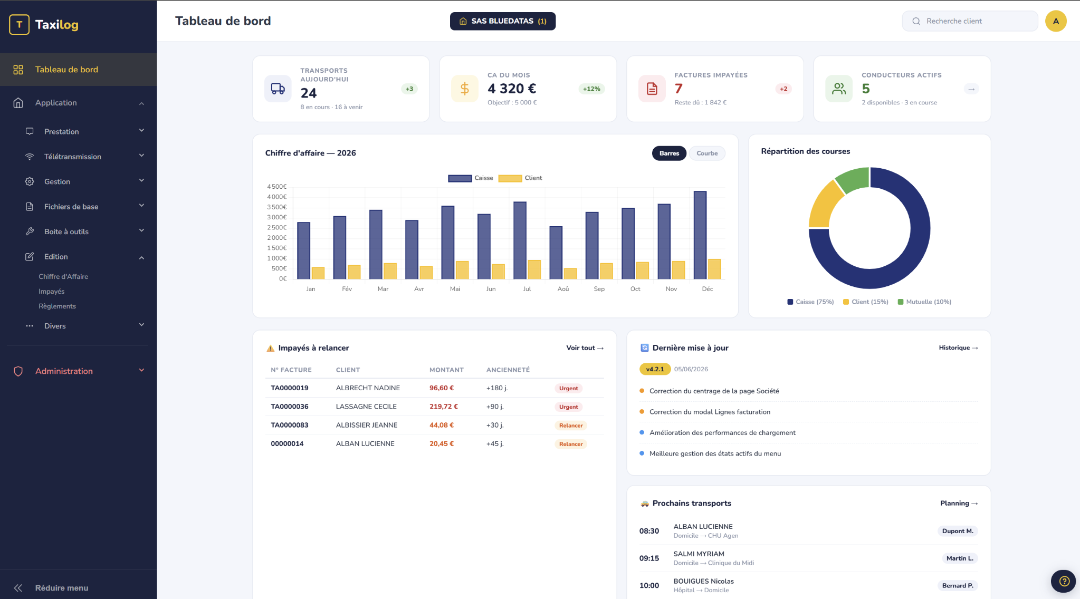Viewport: 1080px width, 599px height.
Task: Open Planning link in Prochains transports
Action: click(x=959, y=504)
